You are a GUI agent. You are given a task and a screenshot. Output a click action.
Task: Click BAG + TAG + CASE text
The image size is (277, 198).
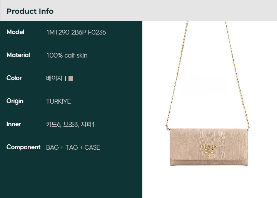click(73, 147)
